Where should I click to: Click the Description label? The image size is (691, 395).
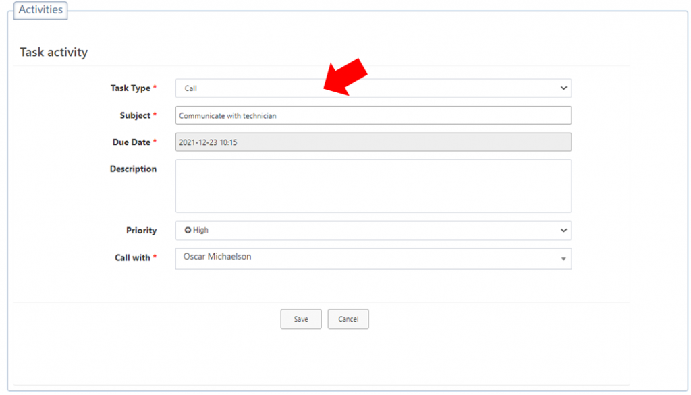[133, 169]
